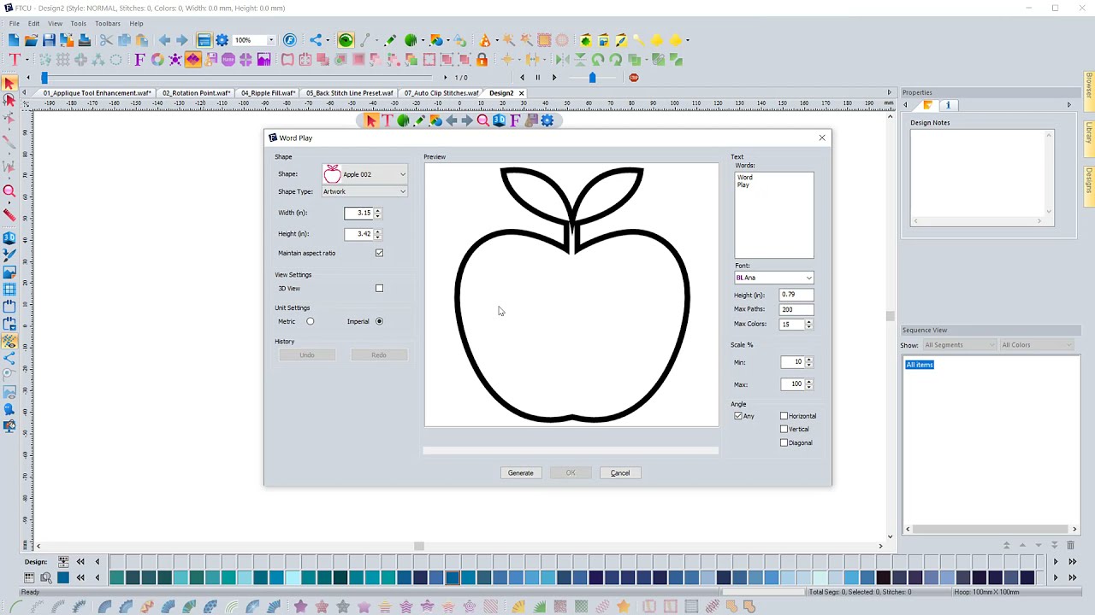Viewport: 1095px width, 615px height.
Task: Switch to the 02_Rotation Point.waf tab
Action: tap(197, 93)
